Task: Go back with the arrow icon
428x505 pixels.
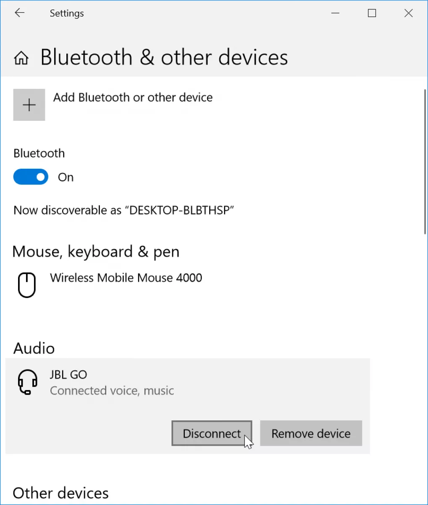Action: 20,13
